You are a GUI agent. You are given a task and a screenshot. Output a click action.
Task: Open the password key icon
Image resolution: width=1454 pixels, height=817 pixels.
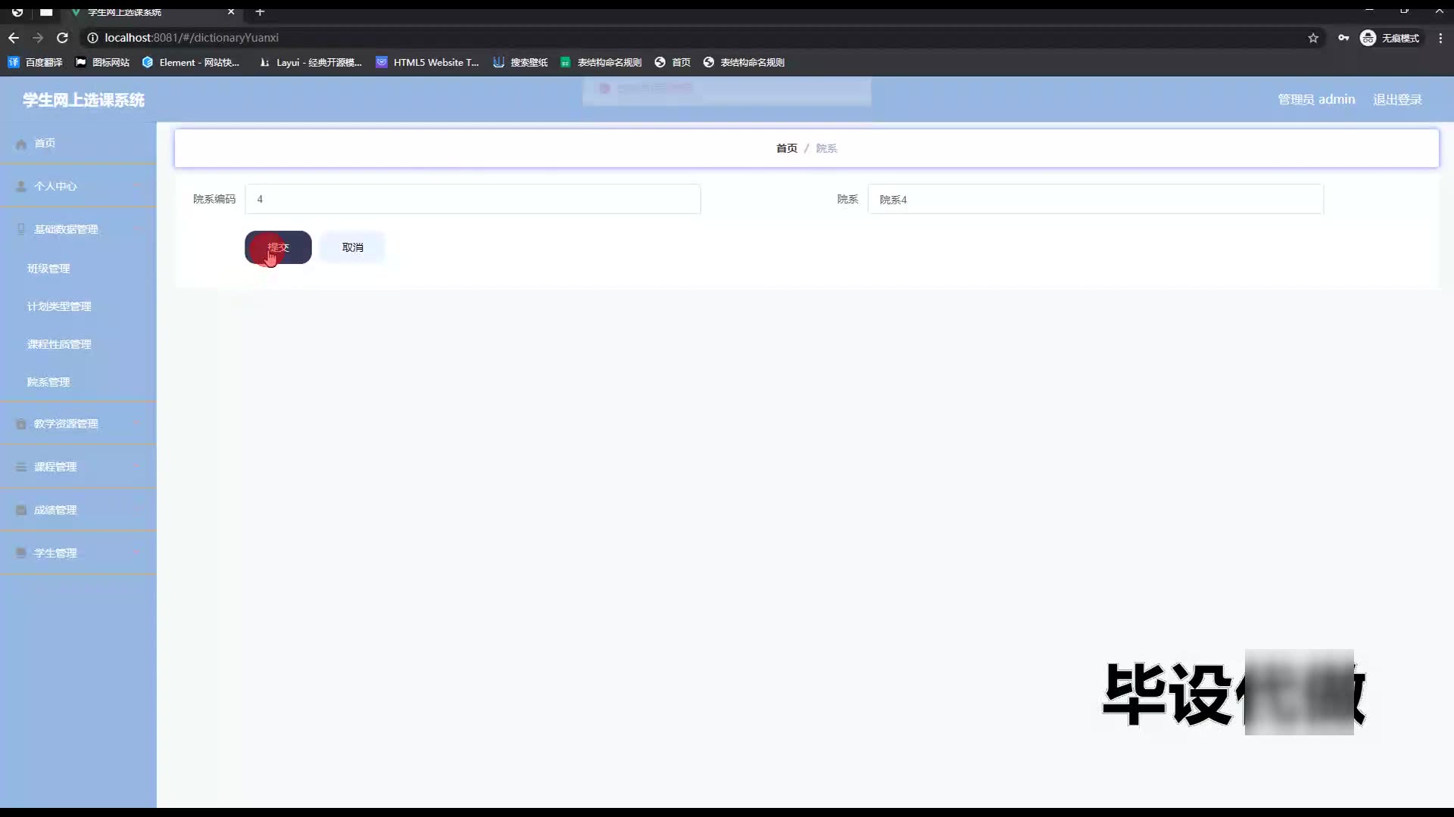1343,38
